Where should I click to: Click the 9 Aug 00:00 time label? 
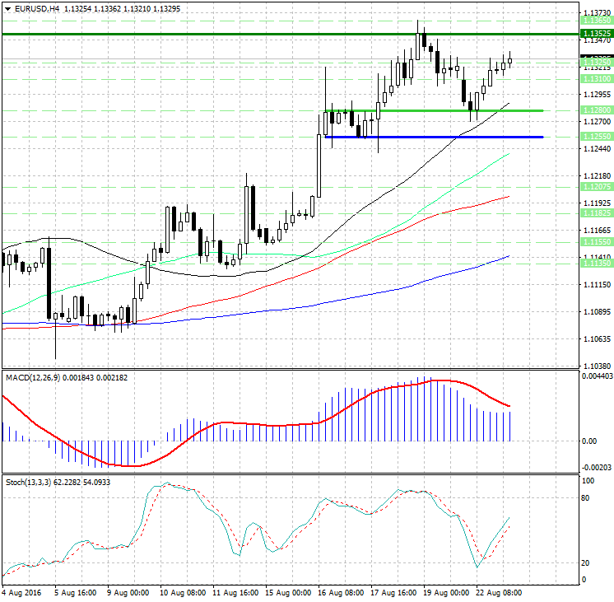tap(128, 593)
